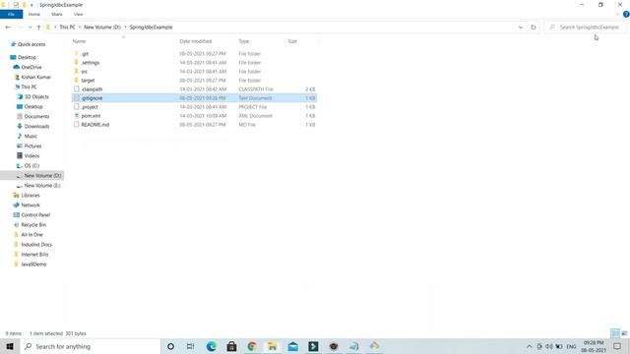Open Network in navigation pane
Viewport: 630px width, 354px height.
(31, 206)
